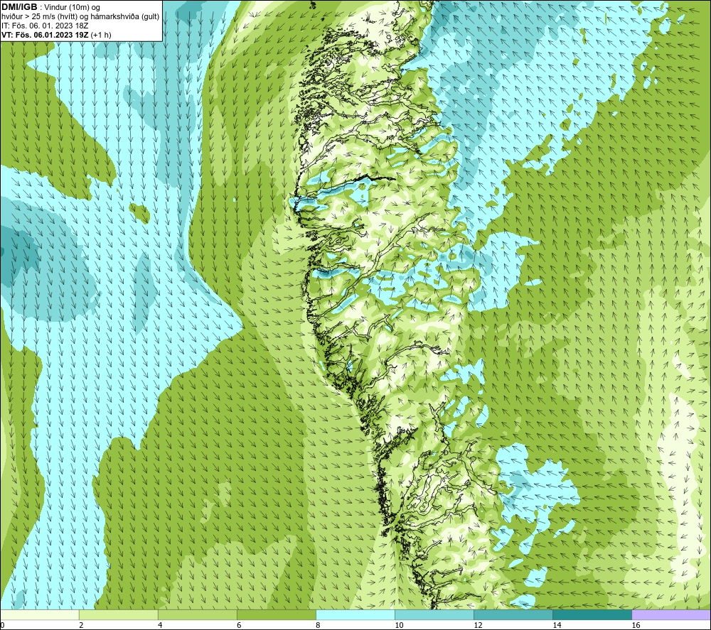
Task: Click the purple above-16 m/s legend swatch
Action: 671,614
